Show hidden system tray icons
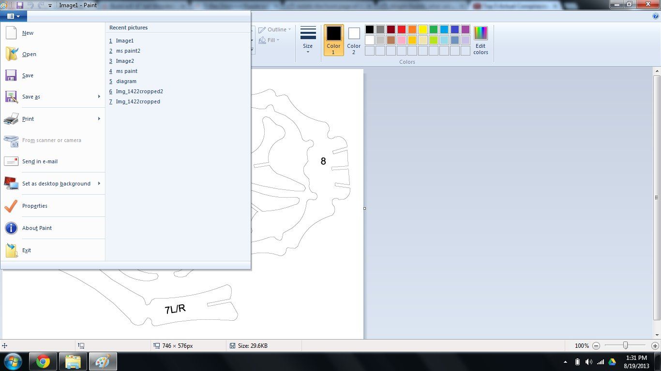This screenshot has height=371, width=661. point(566,362)
